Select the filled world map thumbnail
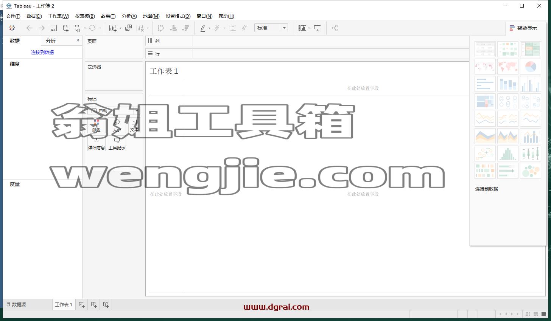The height and width of the screenshot is (321, 551). click(x=507, y=67)
